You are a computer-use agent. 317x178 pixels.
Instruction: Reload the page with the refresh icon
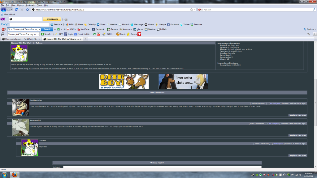16,10
